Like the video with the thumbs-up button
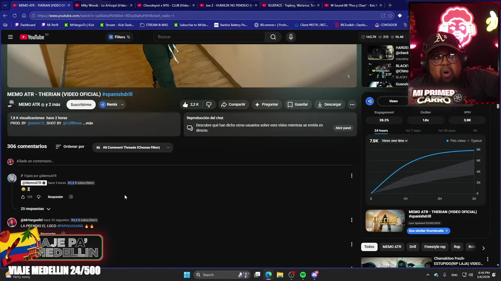 (x=190, y=105)
